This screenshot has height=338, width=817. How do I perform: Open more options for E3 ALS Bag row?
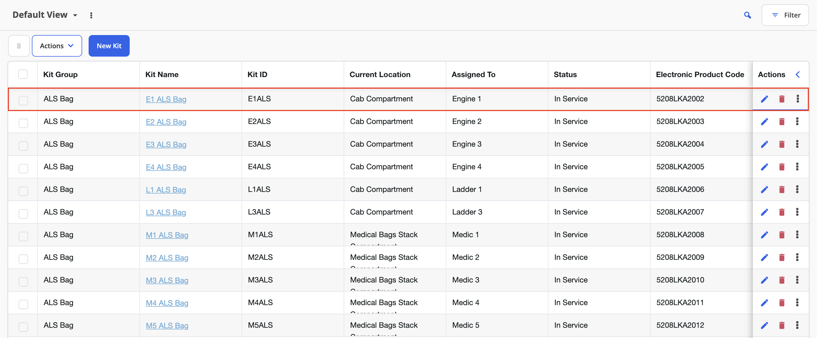click(x=797, y=144)
